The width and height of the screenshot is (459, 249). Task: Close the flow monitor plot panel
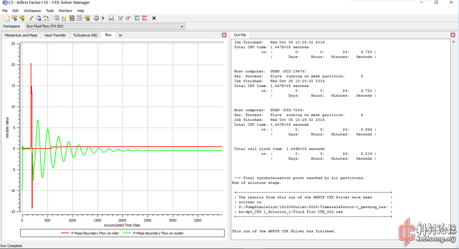tap(224, 35)
